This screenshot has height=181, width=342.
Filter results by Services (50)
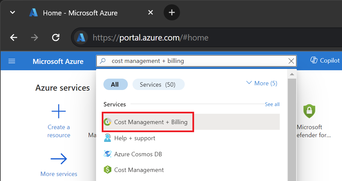pyautogui.click(x=158, y=84)
